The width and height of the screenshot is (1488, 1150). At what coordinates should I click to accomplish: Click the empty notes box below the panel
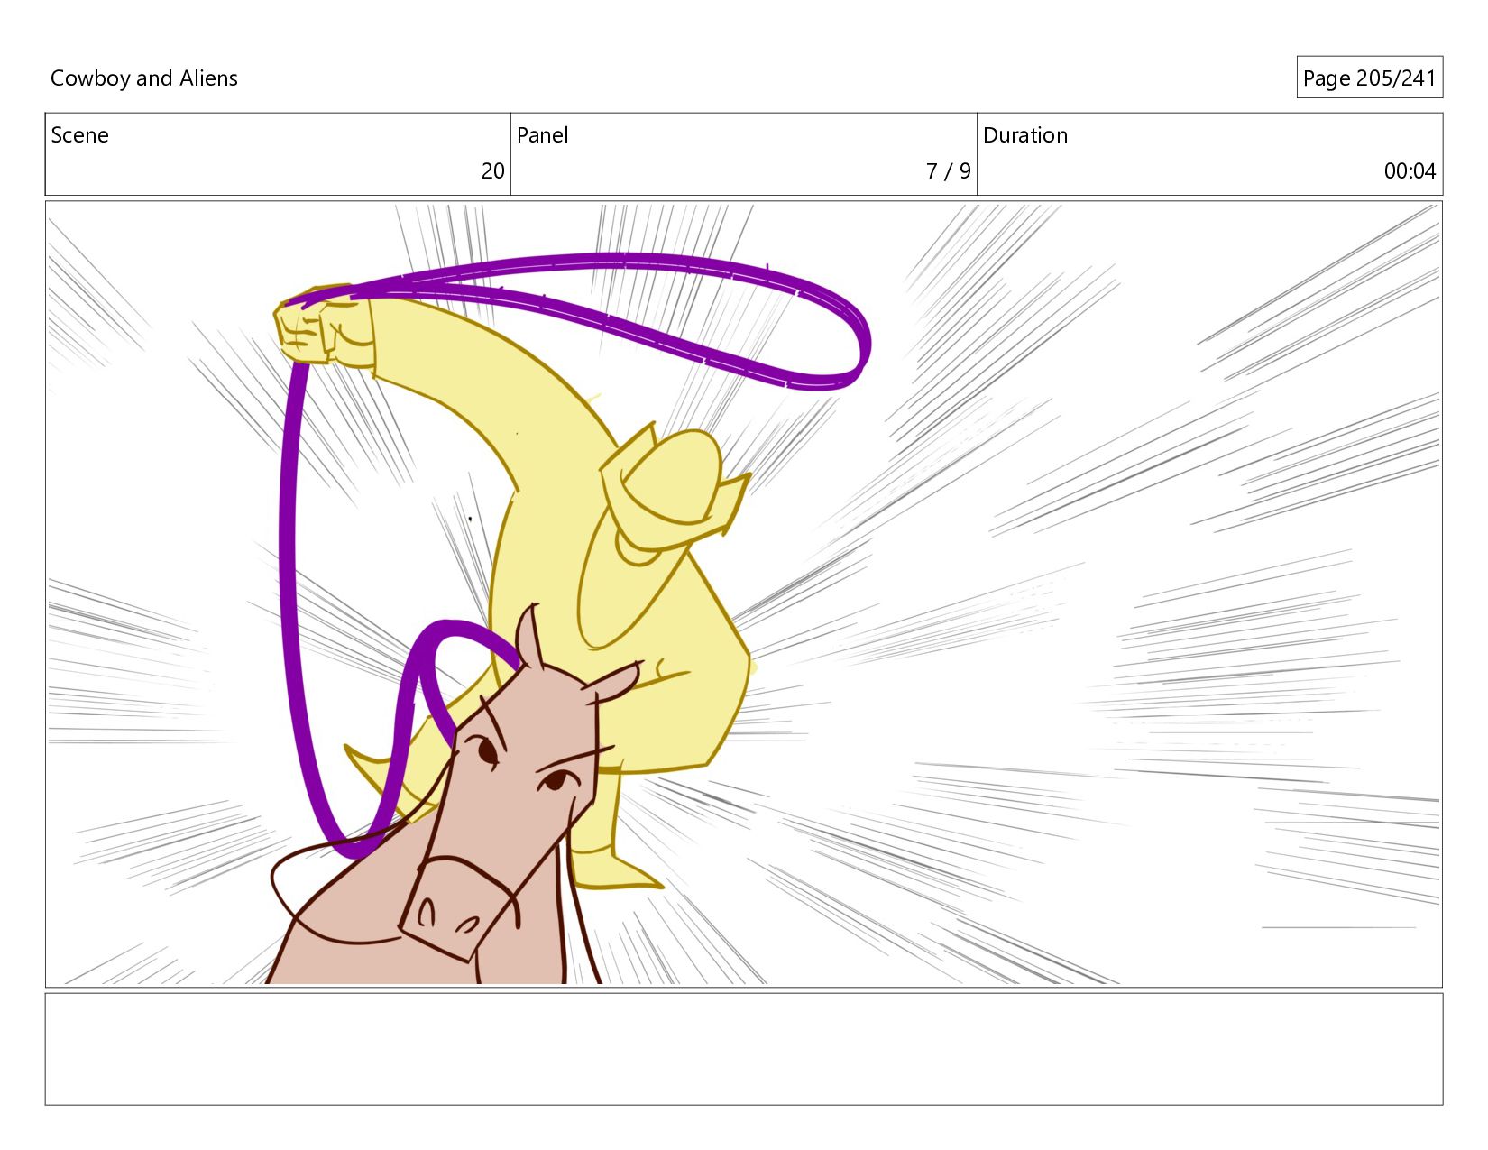tap(744, 1049)
